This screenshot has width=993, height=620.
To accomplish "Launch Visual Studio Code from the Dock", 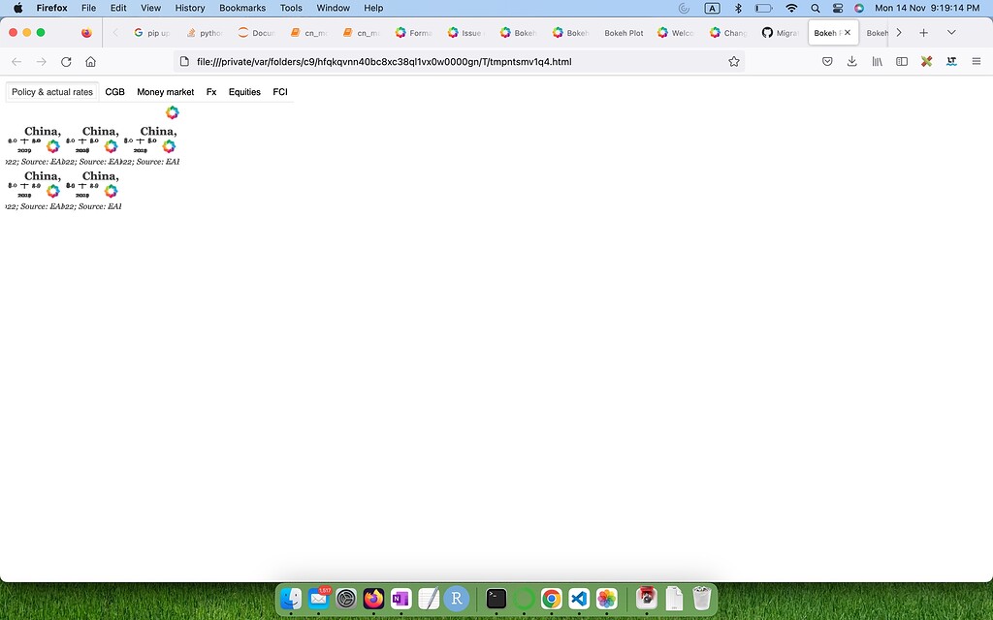I will point(579,599).
